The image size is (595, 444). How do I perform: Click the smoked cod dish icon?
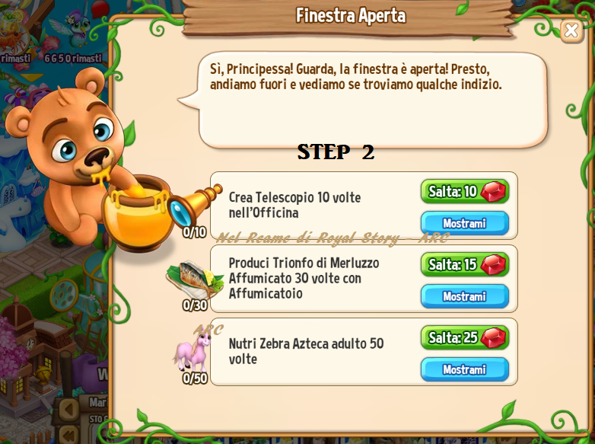(195, 279)
